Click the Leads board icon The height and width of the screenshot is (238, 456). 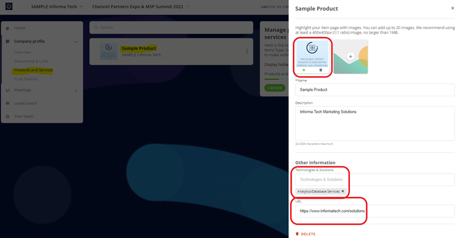tap(7, 103)
